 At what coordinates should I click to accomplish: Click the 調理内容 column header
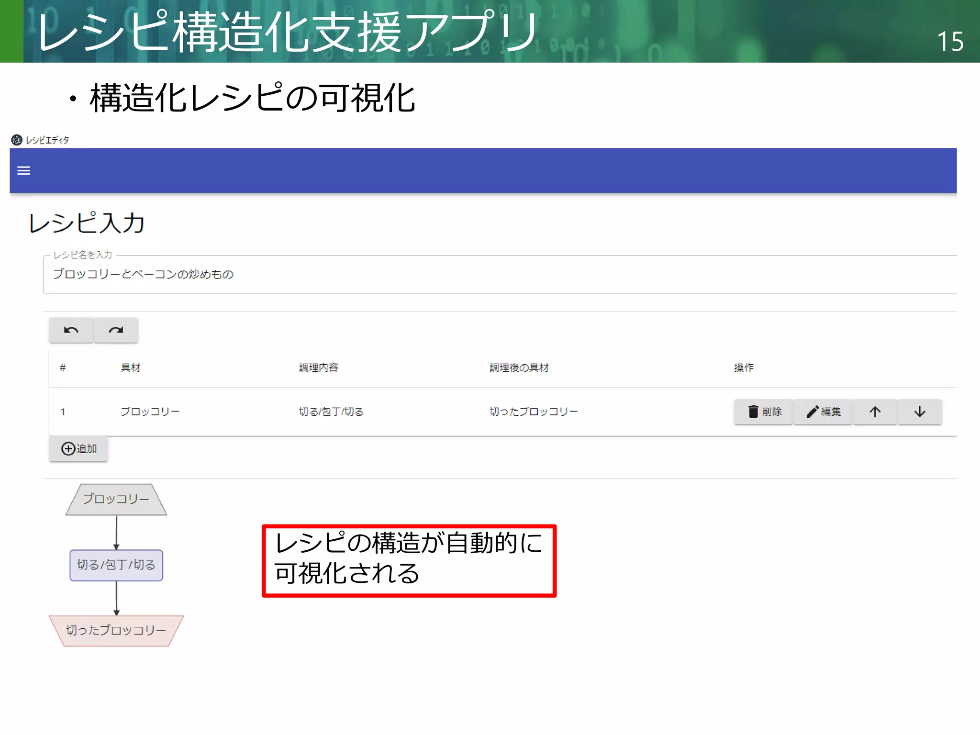[319, 367]
